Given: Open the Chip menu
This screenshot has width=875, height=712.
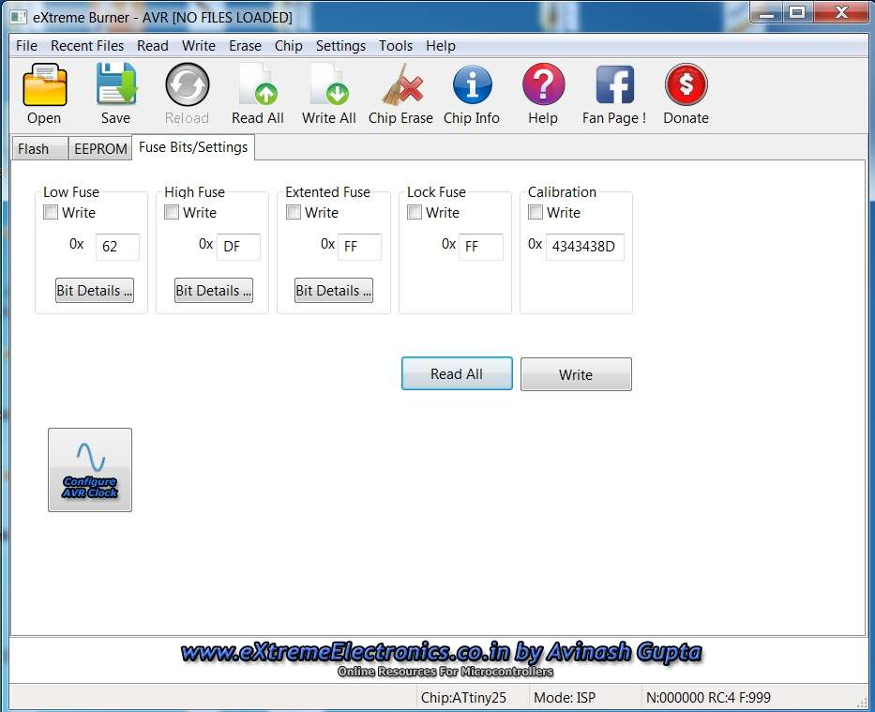Looking at the screenshot, I should click(289, 46).
